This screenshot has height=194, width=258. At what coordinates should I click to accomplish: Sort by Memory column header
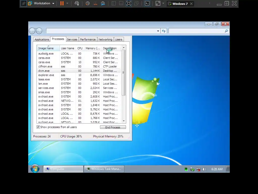pos(93,48)
